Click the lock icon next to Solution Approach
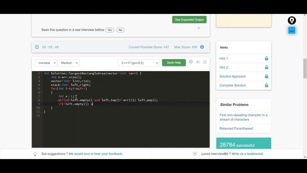Image resolution: width=307 pixels, height=173 pixels. (x=267, y=76)
